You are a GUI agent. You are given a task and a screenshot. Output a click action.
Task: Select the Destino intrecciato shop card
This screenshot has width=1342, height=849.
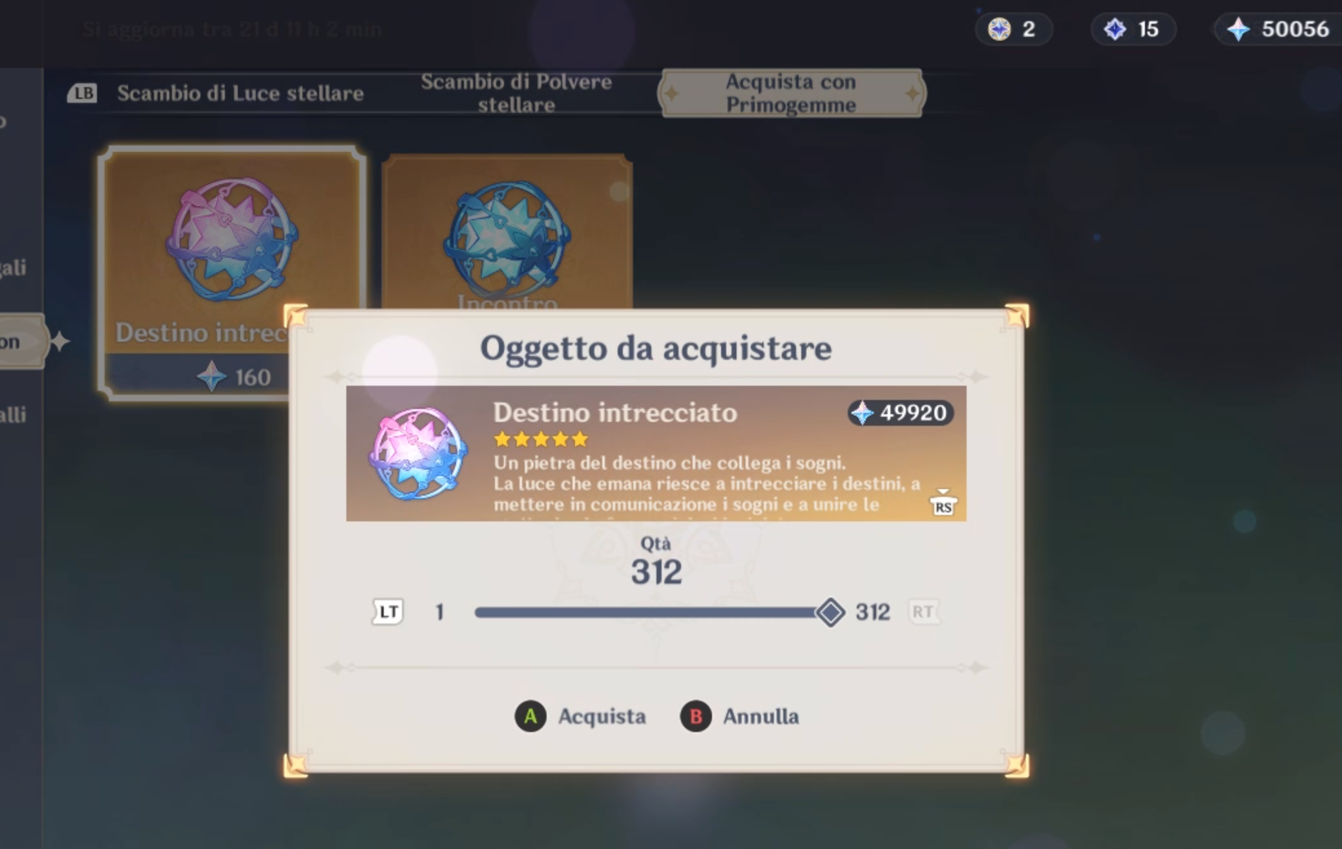point(231,273)
